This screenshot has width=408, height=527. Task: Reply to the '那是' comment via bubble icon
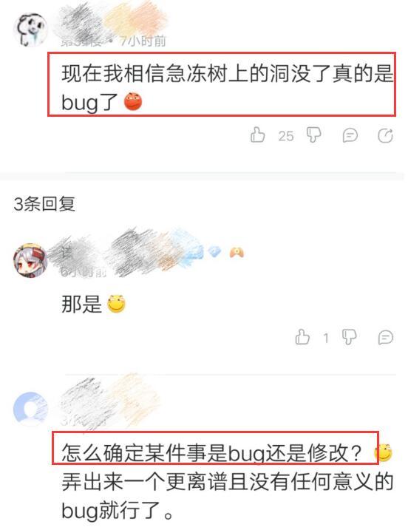click(x=385, y=337)
